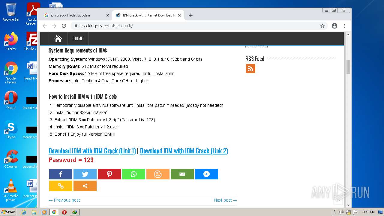This screenshot has height=216, width=384.
Task: Click the clock showing 8:45 PM
Action: [x=368, y=212]
